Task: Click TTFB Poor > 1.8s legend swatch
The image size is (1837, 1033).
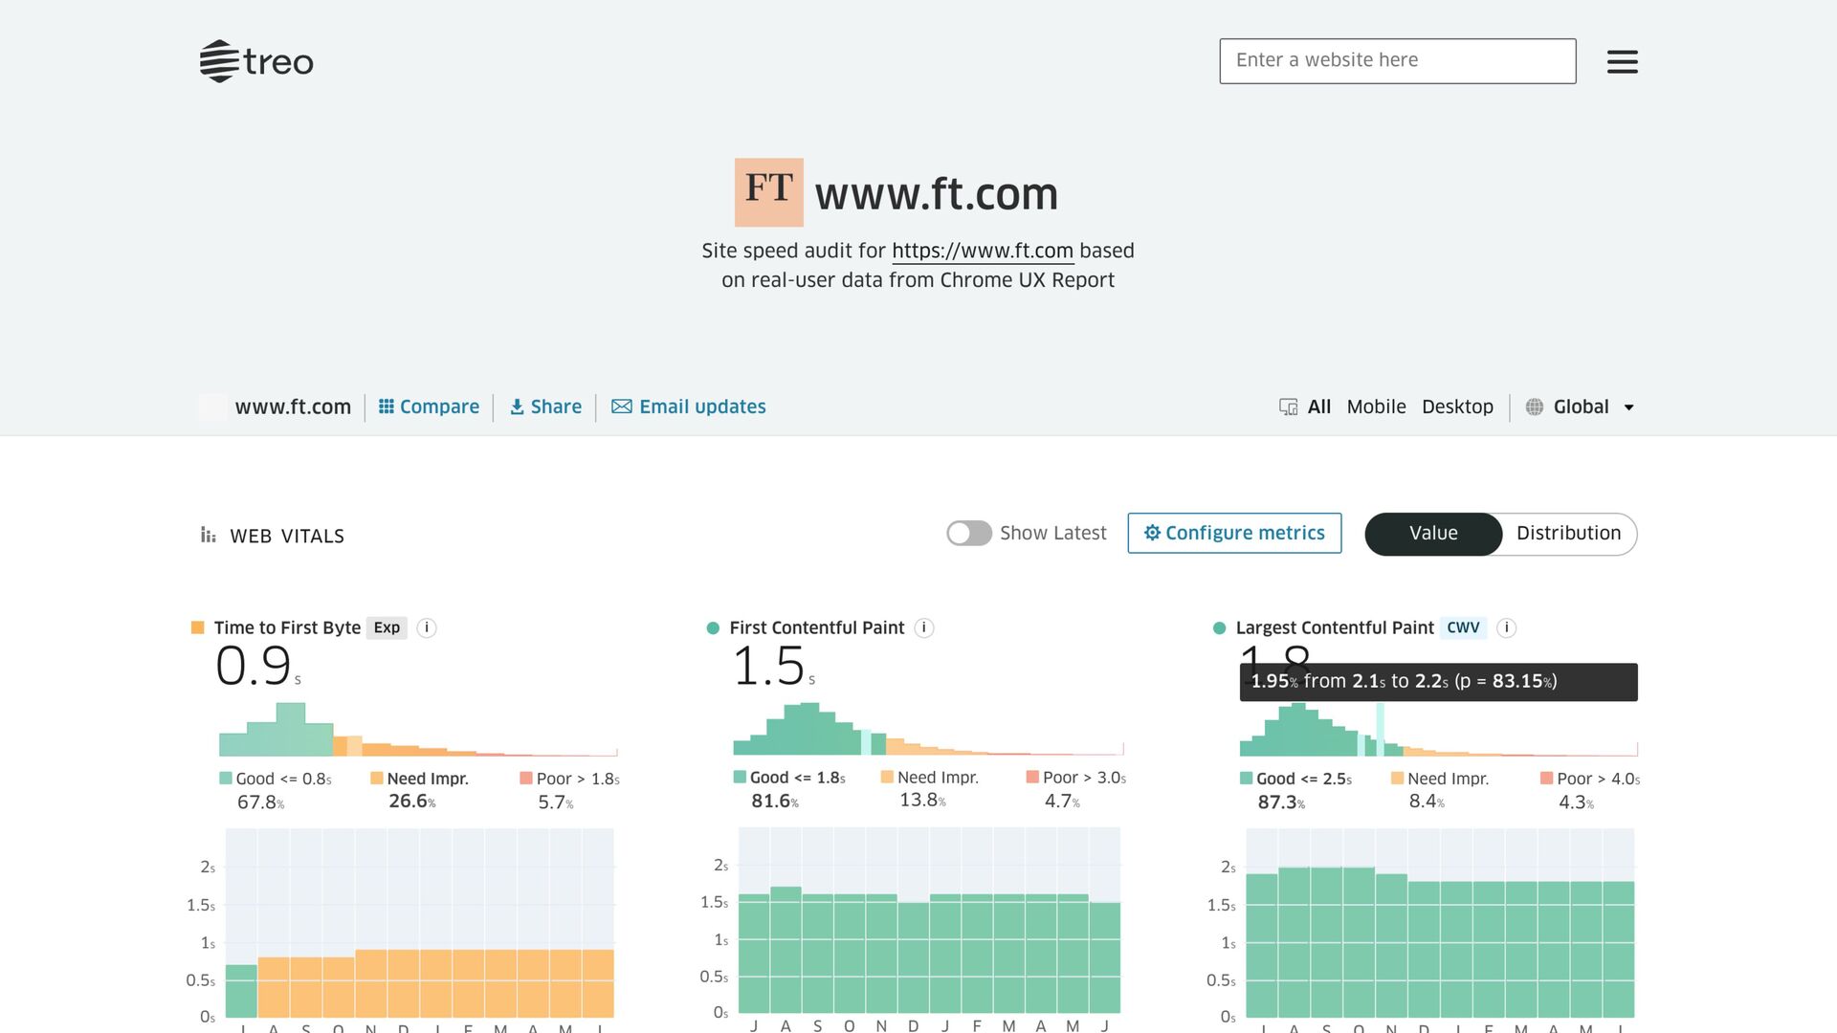Action: pos(526,778)
